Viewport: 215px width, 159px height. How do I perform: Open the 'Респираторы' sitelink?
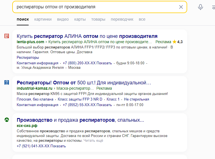pos(28,58)
